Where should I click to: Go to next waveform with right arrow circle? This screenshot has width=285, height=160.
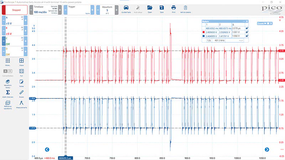[x=267, y=149]
